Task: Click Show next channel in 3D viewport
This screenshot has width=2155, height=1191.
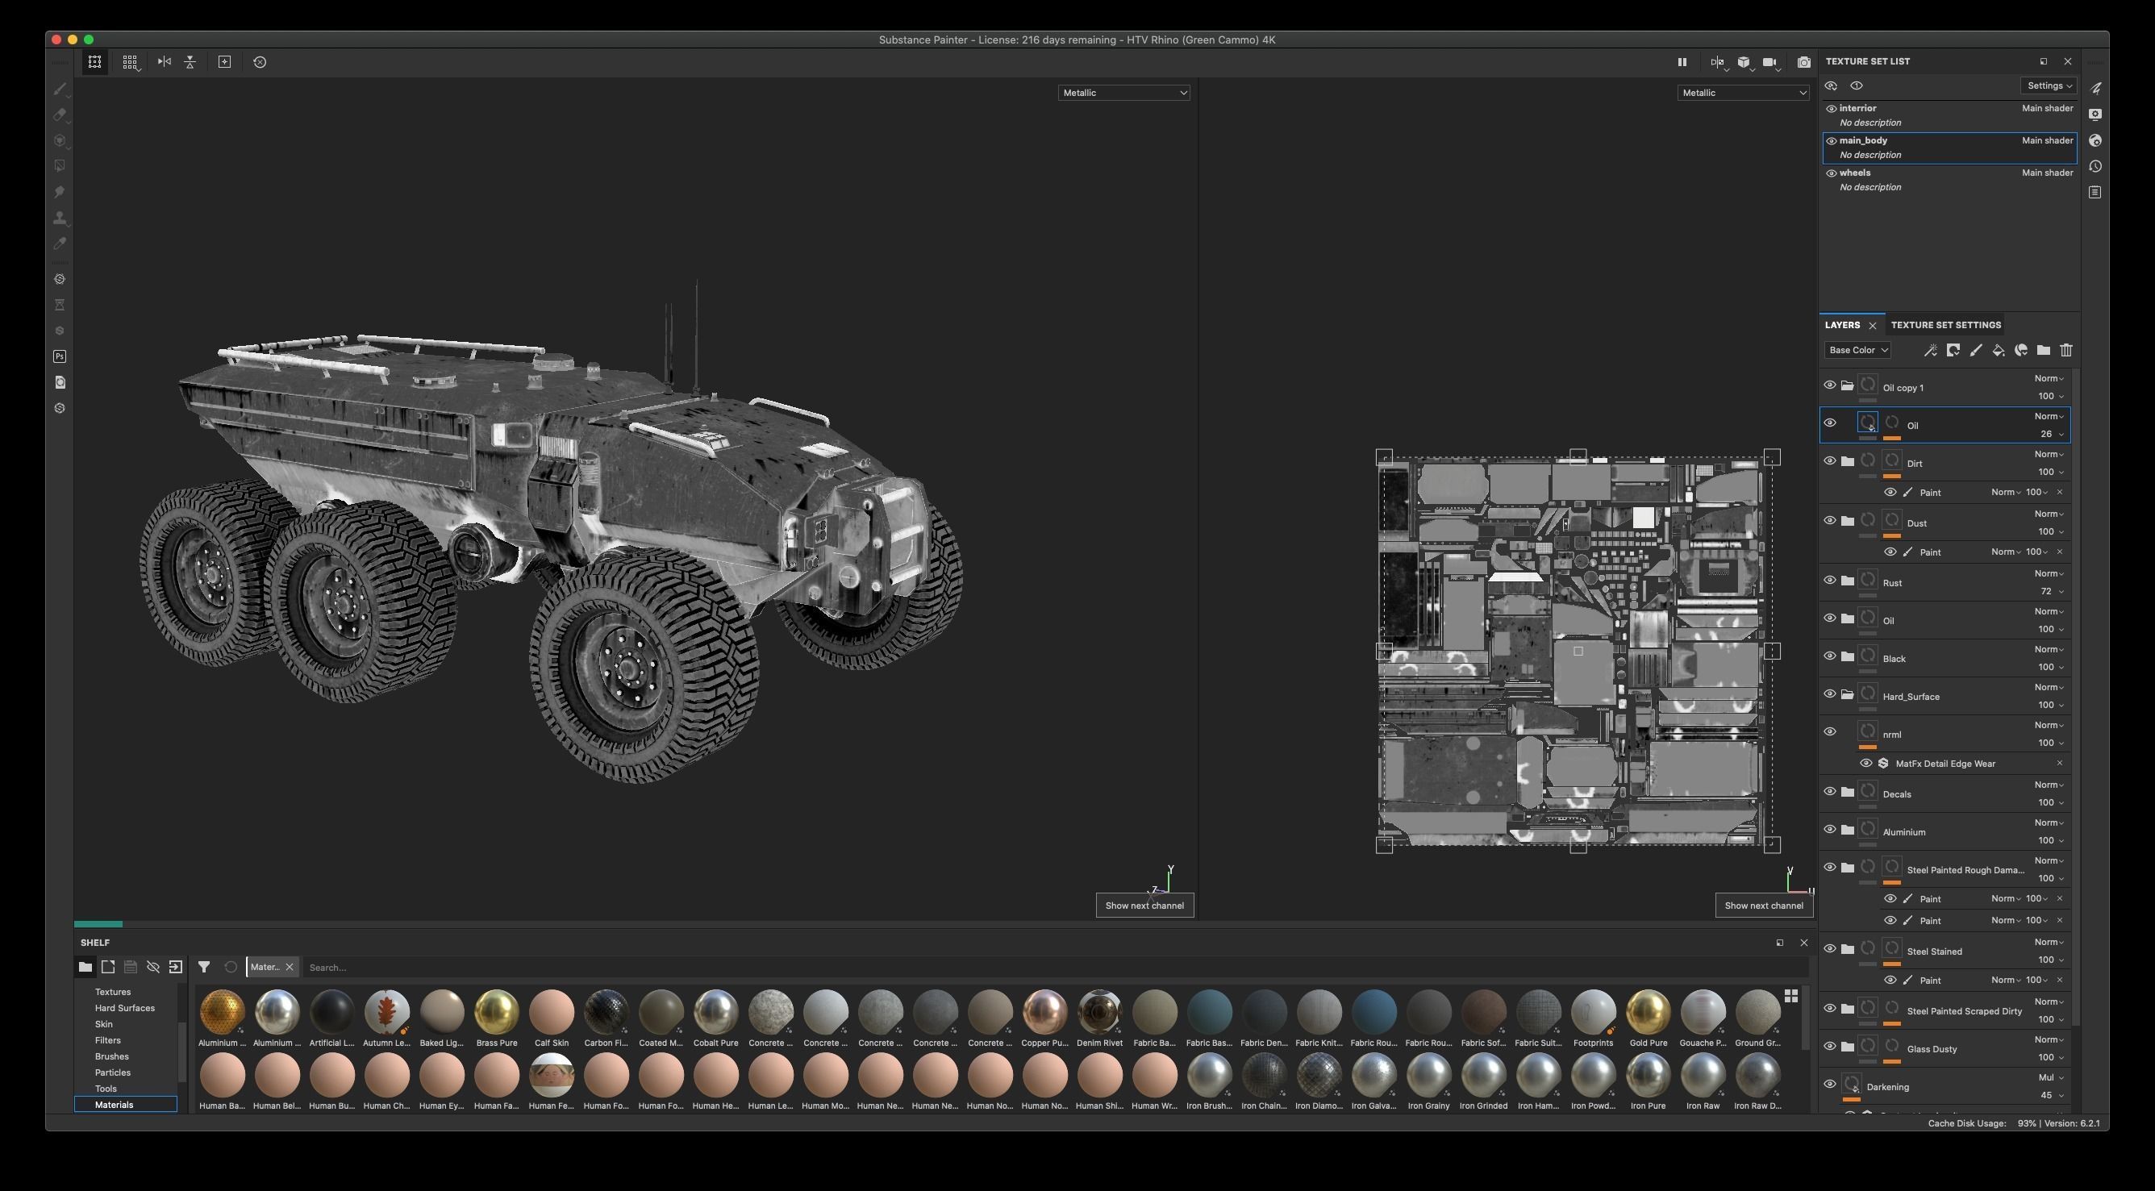Action: click(x=1144, y=906)
